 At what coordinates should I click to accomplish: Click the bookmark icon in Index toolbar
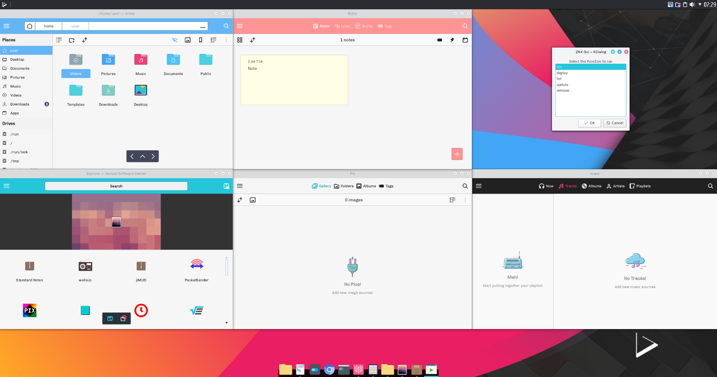200,40
